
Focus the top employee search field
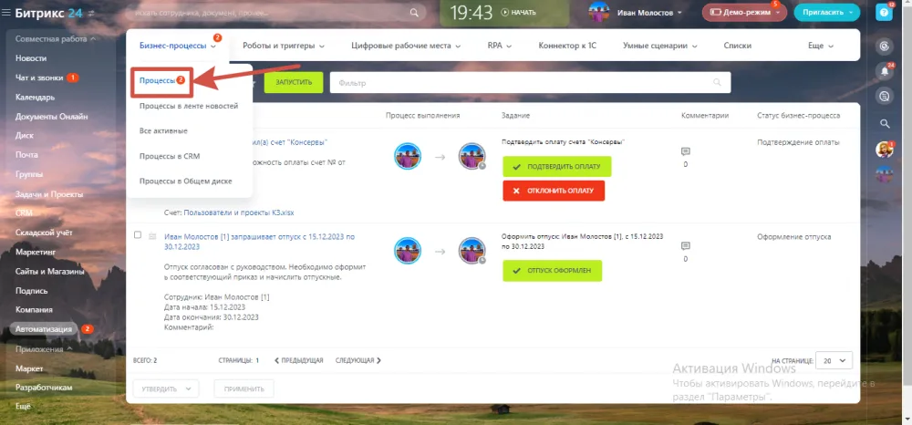coord(276,12)
